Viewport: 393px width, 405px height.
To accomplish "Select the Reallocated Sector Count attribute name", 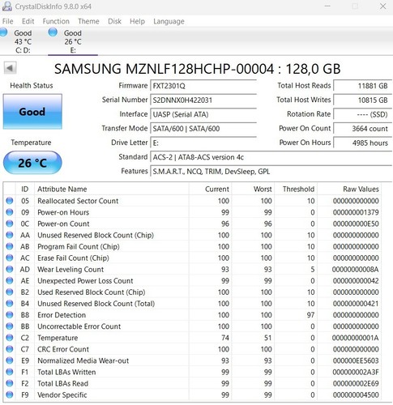I will pos(78,201).
